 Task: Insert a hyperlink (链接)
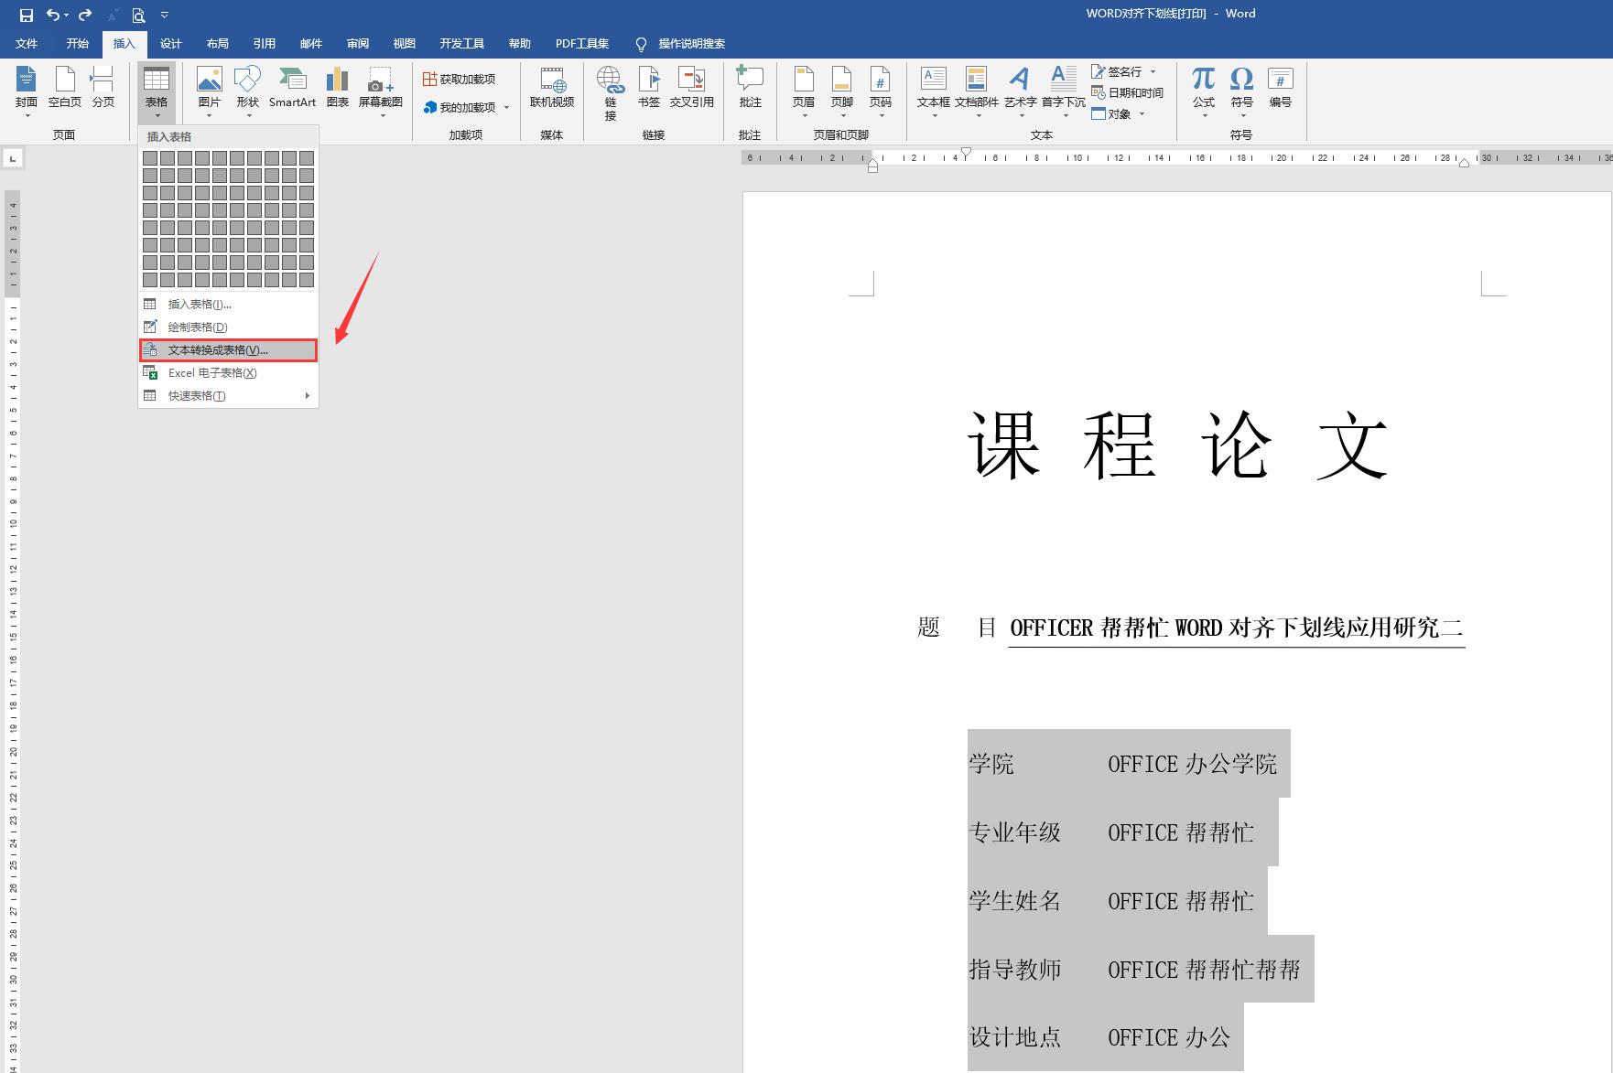coord(611,93)
